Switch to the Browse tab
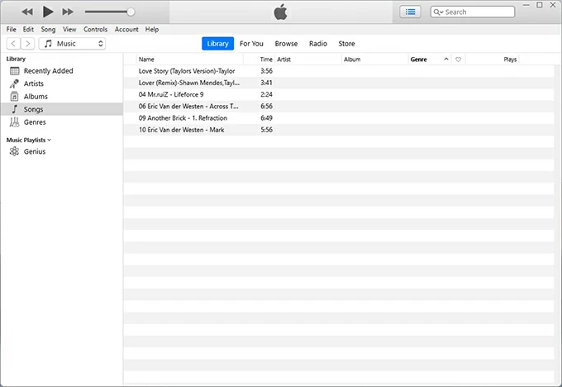This screenshot has width=562, height=387. point(286,44)
